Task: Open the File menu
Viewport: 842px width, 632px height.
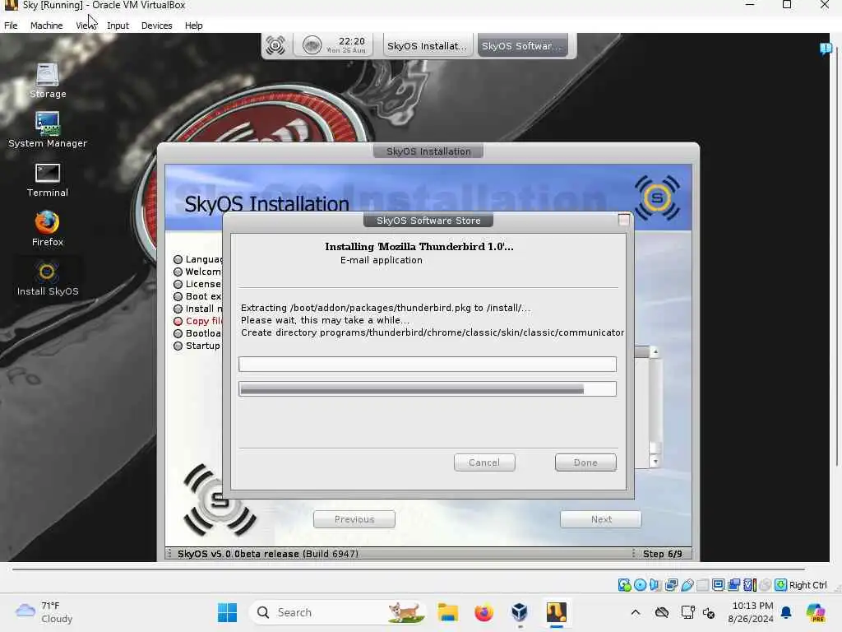Action: [11, 26]
